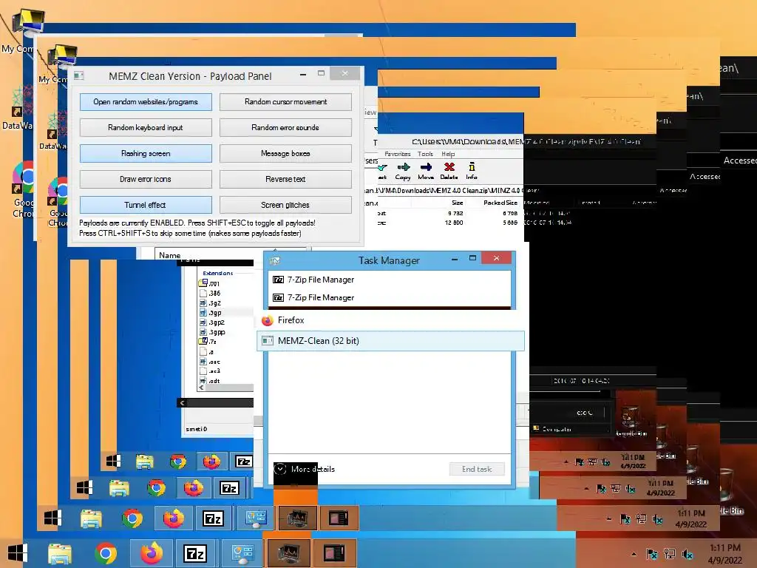Click the Task Manager title bar icon
This screenshot has height=568, width=757.
[275, 261]
